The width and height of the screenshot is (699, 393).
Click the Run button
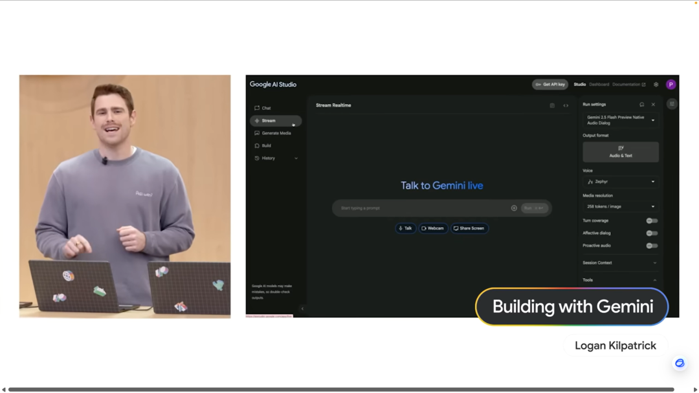534,208
